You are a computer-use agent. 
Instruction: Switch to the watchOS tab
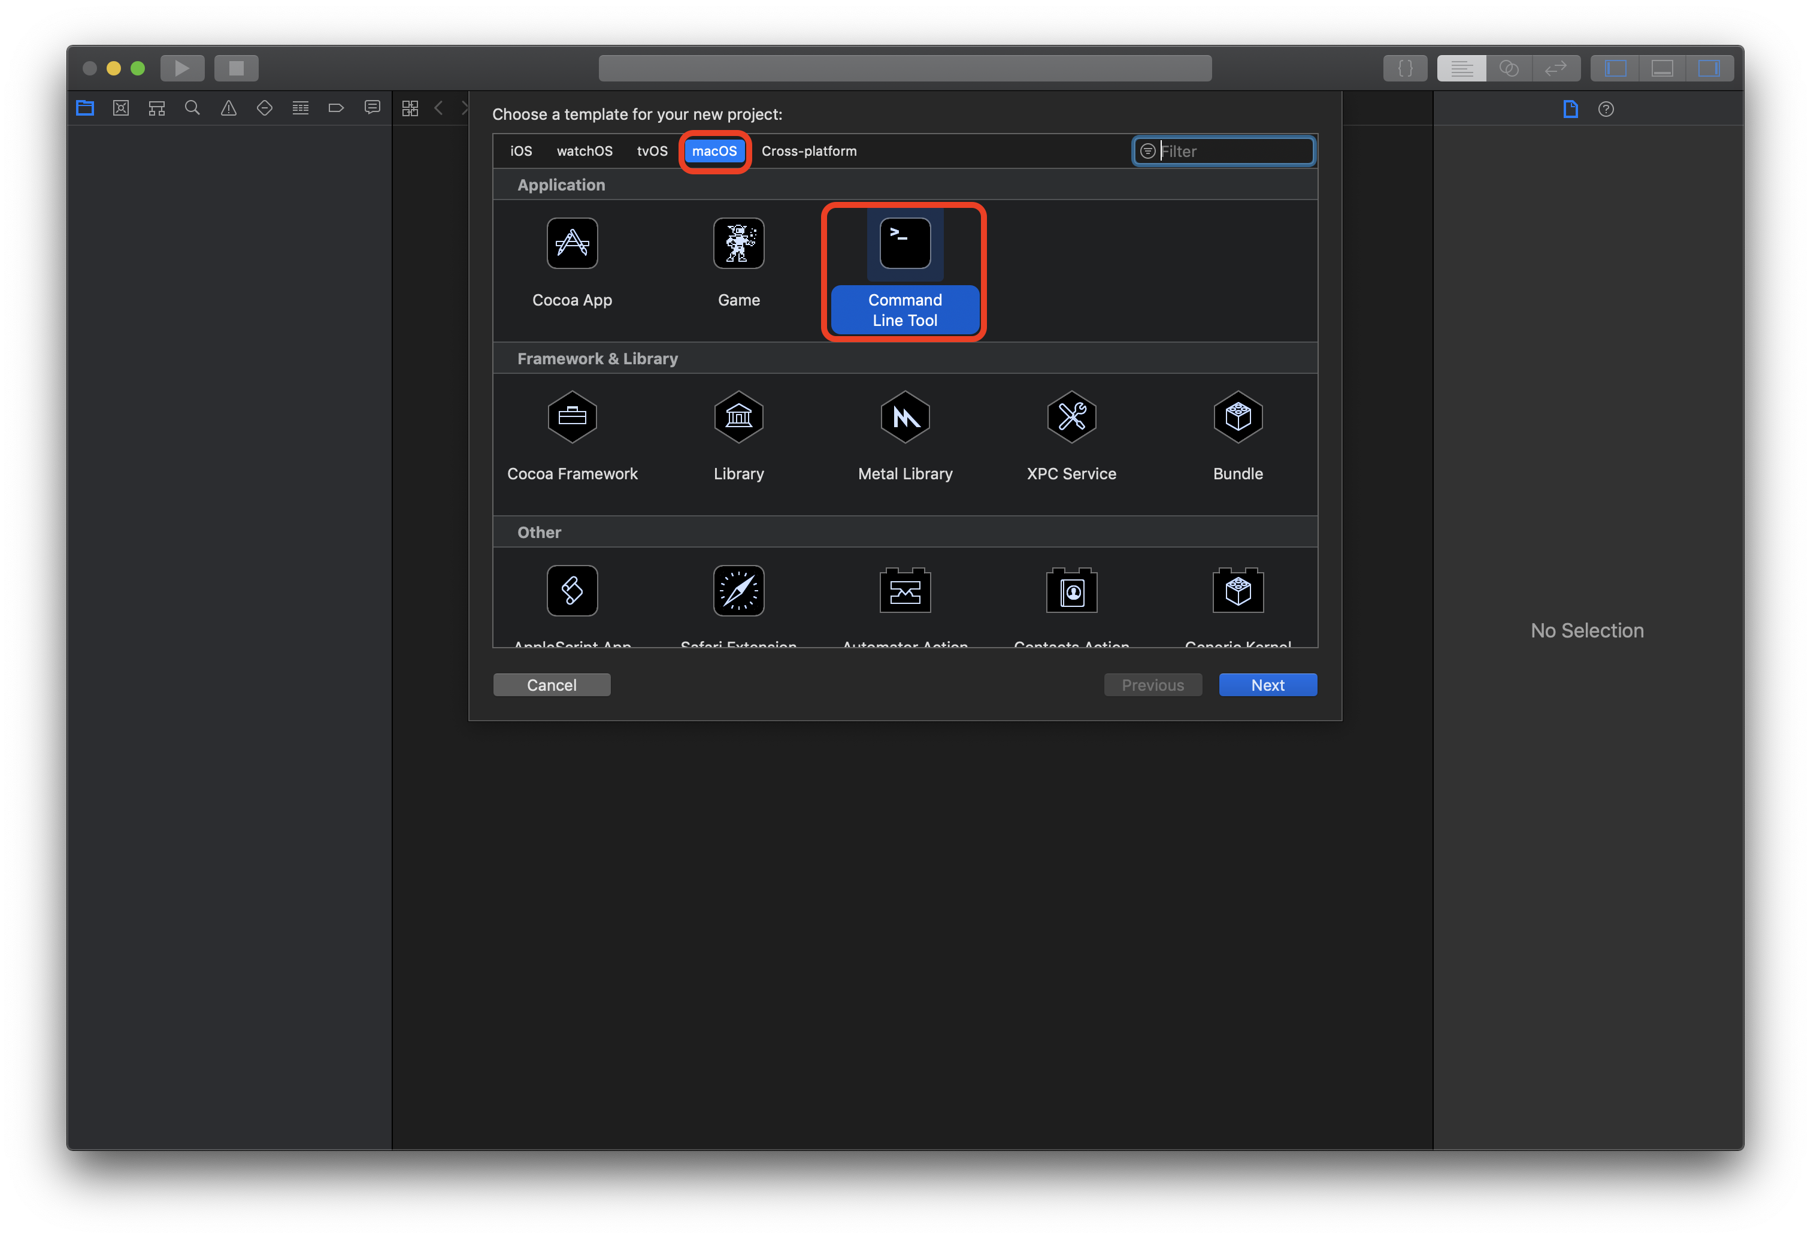pyautogui.click(x=585, y=151)
